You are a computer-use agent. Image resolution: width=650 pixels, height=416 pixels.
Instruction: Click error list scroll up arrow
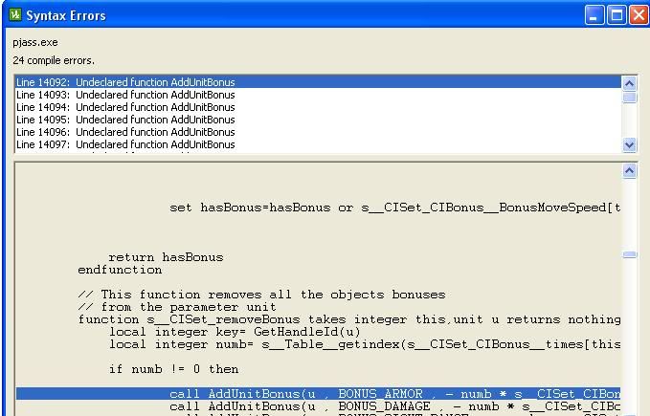tap(629, 83)
